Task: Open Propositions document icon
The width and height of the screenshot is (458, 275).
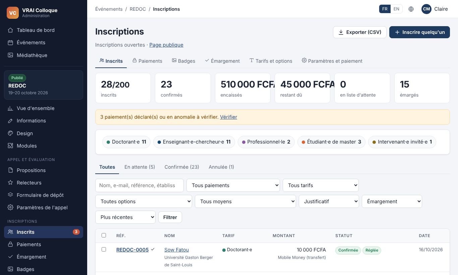Action: [10, 170]
